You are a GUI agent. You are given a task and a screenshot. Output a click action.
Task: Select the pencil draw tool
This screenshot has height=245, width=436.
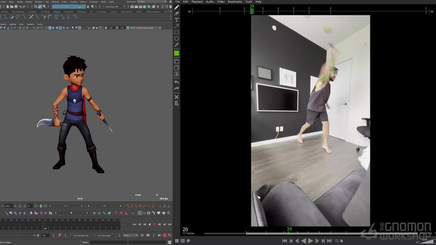tap(177, 7)
